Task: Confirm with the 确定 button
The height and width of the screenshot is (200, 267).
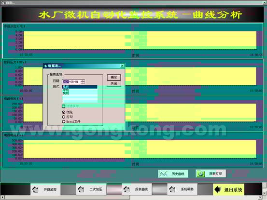Action: point(114,77)
